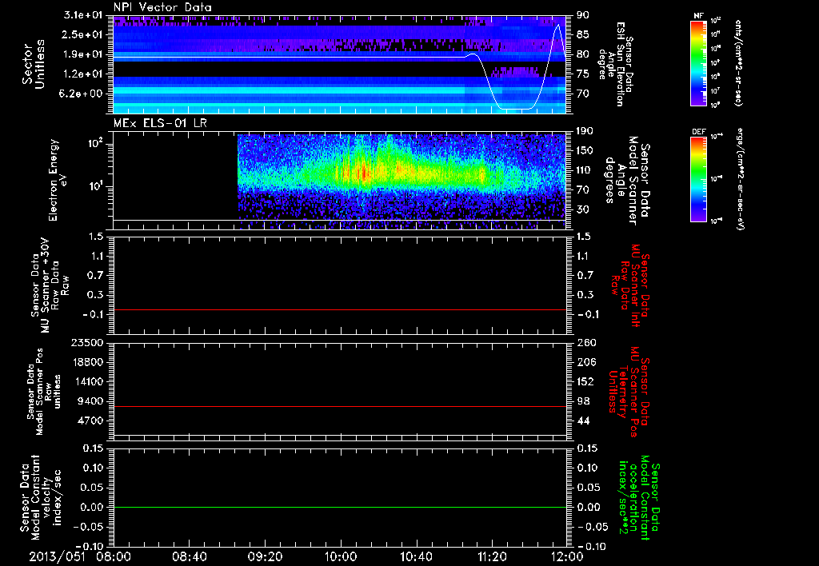Click the Model Scanner Angle degrees axis title

tap(627, 180)
